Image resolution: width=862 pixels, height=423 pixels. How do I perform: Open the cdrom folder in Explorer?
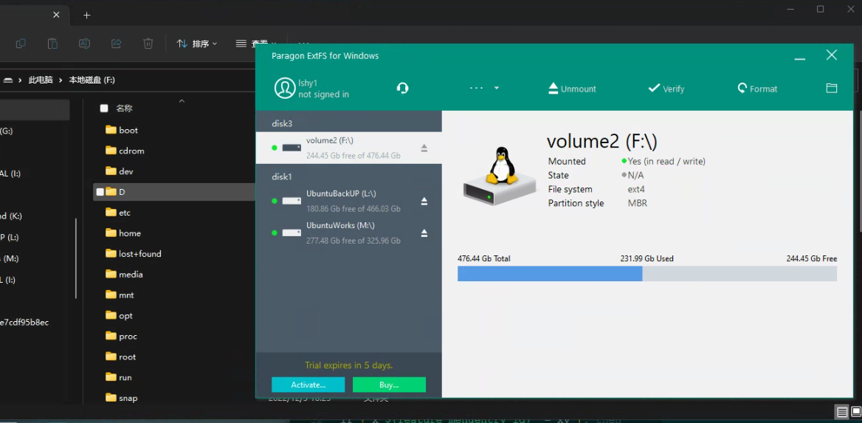[x=125, y=151]
